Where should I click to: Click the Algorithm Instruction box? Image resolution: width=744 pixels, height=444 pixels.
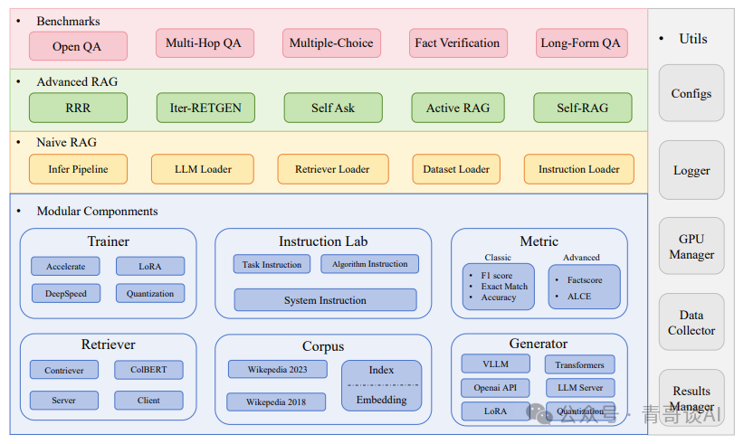tap(369, 264)
